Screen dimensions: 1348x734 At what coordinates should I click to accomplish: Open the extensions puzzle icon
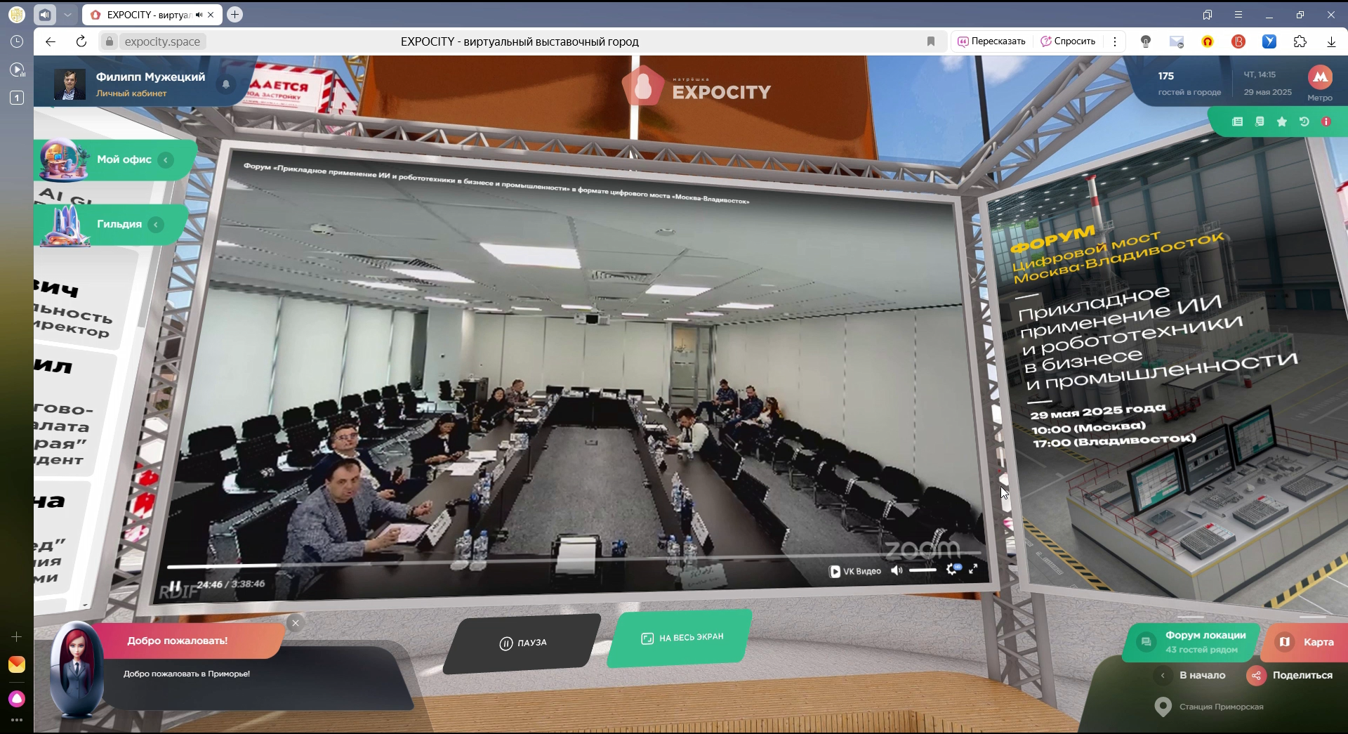[1300, 41]
